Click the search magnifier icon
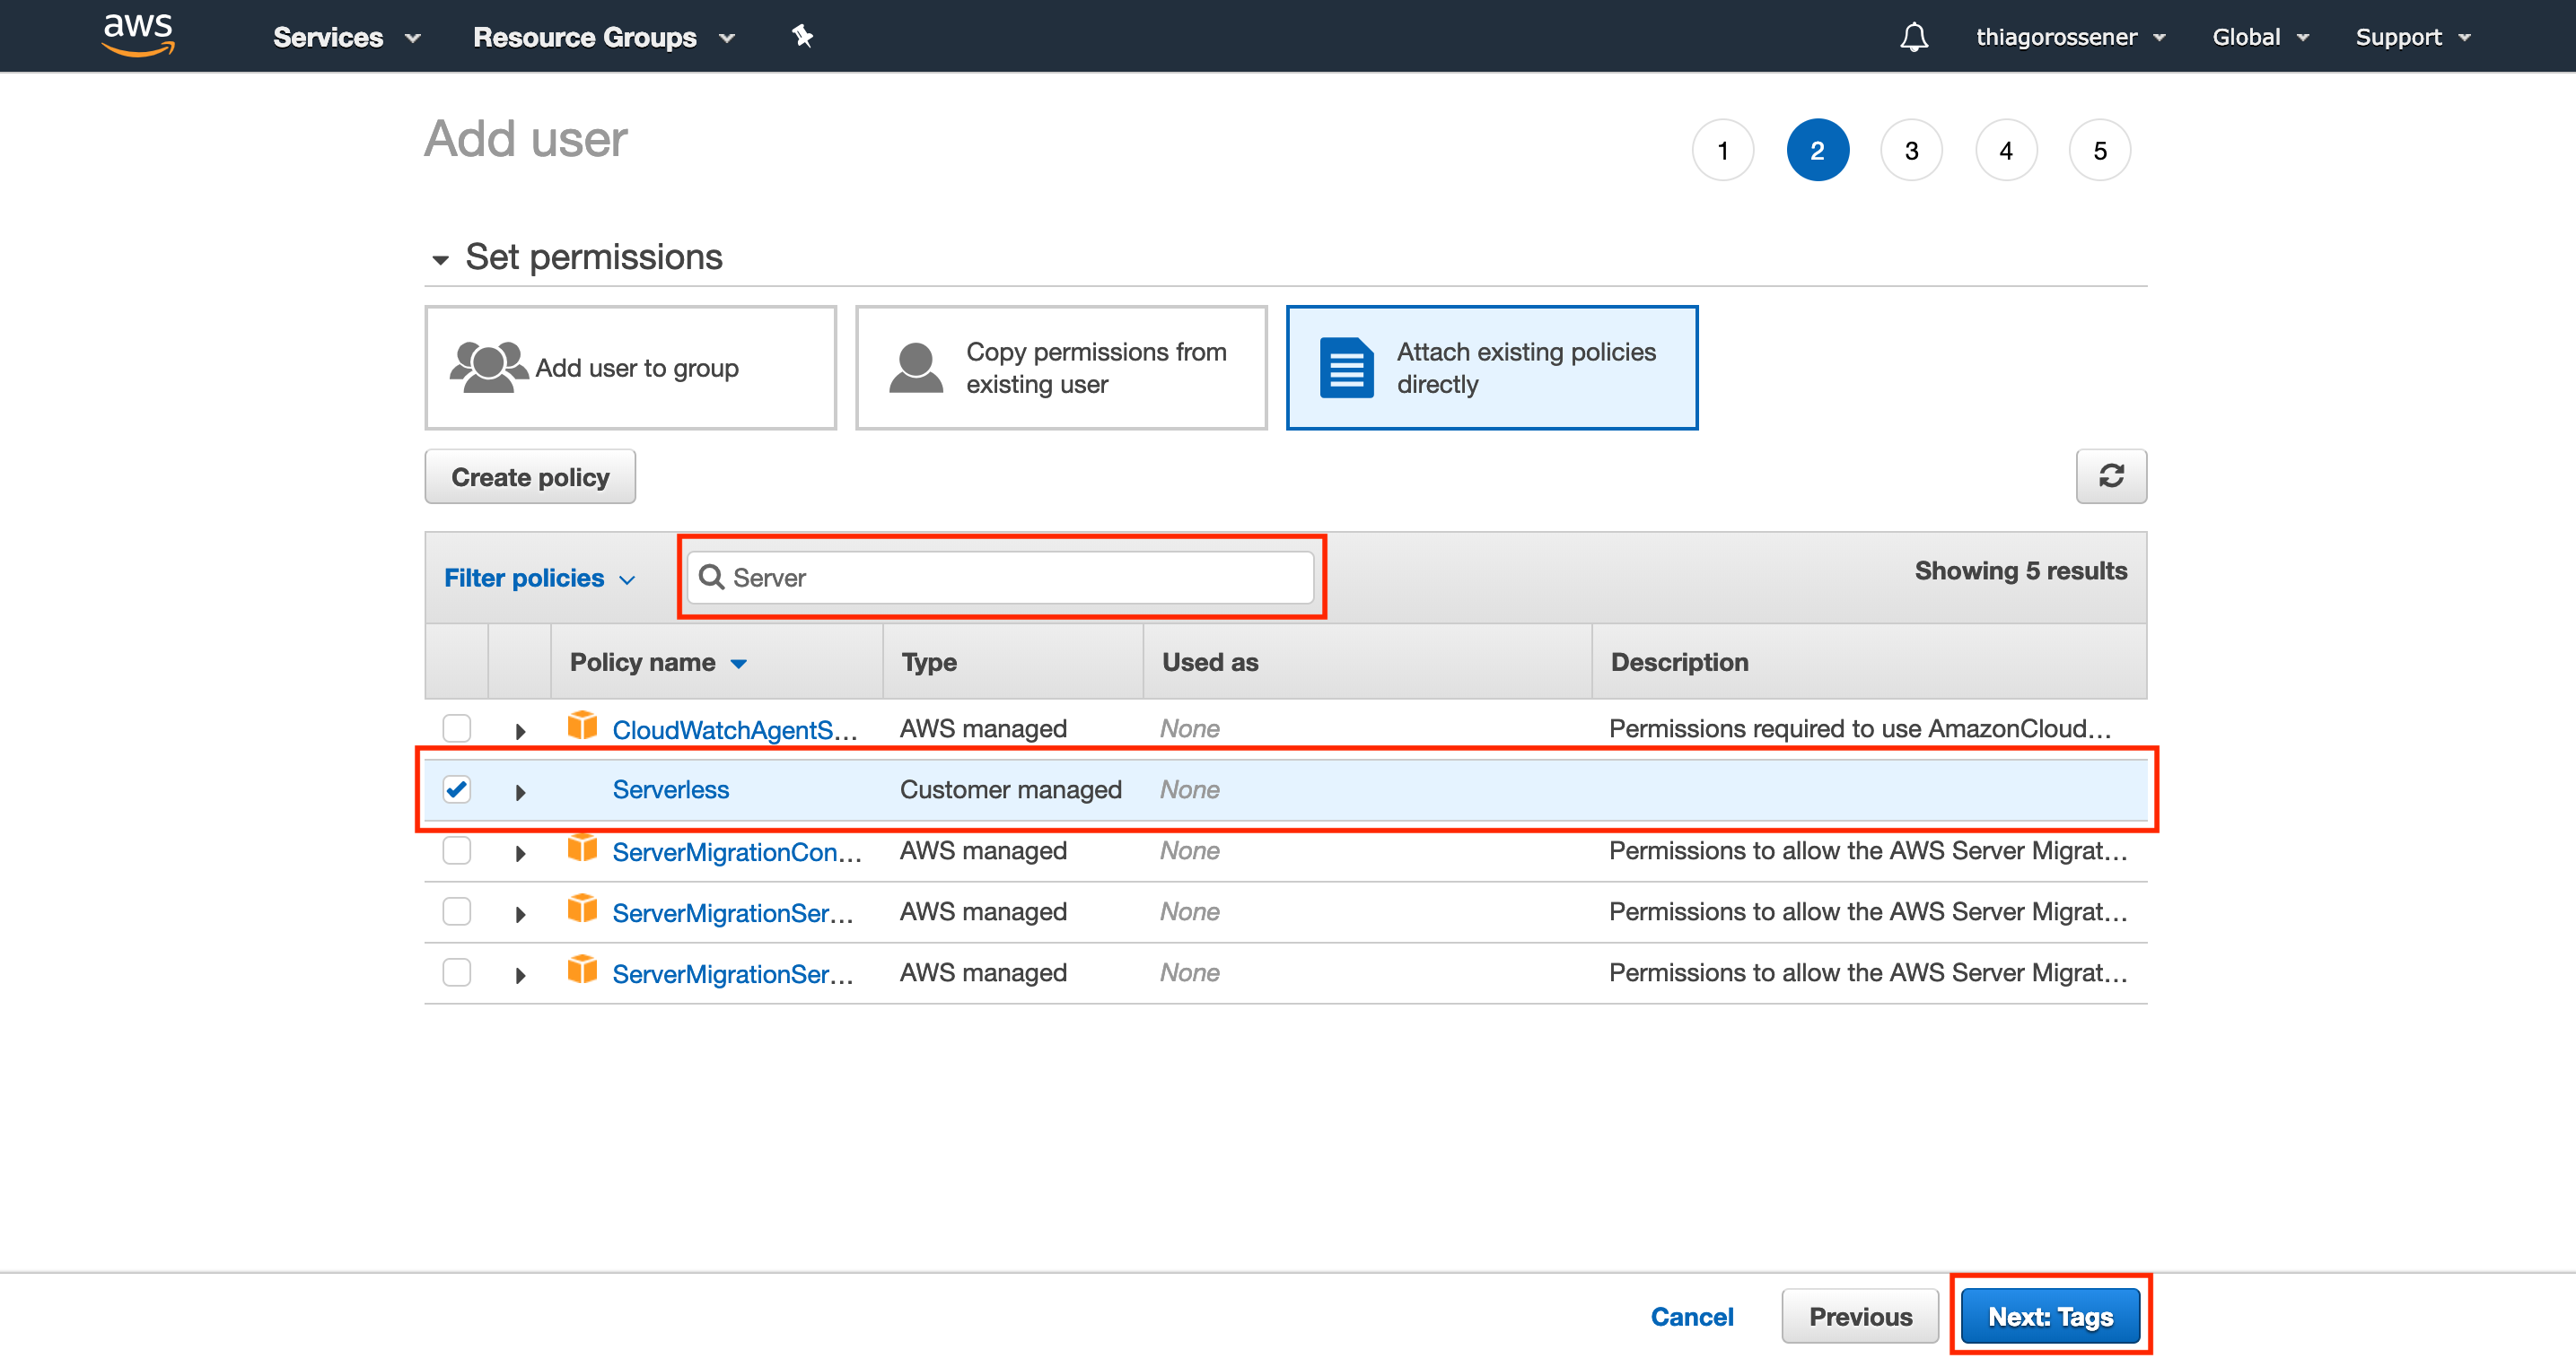The image size is (2576, 1358). (711, 577)
